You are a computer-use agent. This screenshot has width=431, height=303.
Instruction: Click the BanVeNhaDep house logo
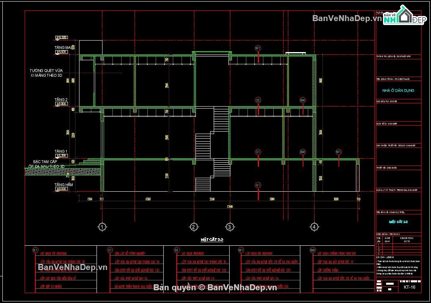[405, 15]
